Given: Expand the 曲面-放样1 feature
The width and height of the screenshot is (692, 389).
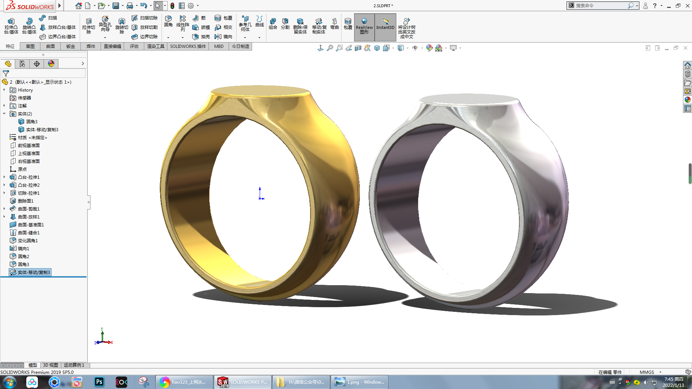Looking at the screenshot, I should coord(4,217).
